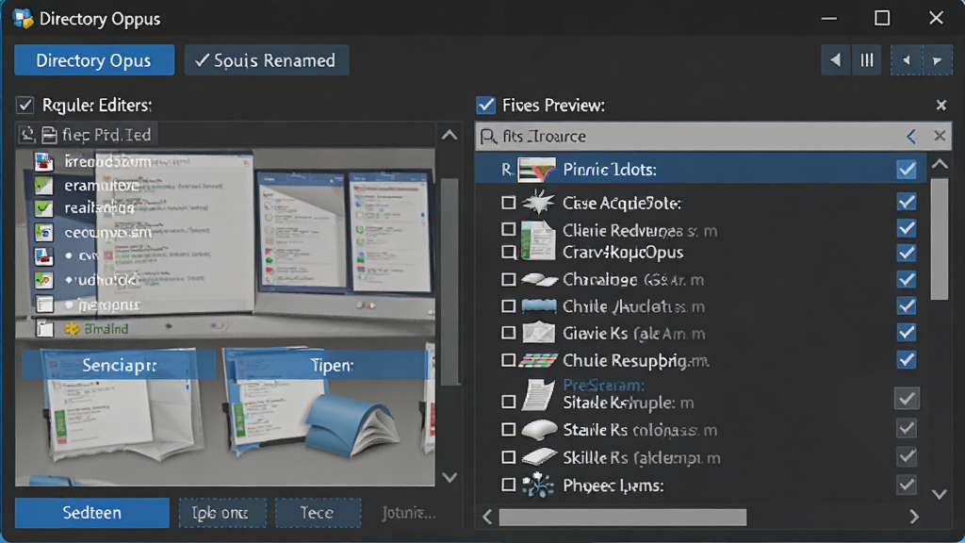Click the document icon beside Clierie Redvenges
This screenshot has height=543, width=965.
(x=538, y=239)
